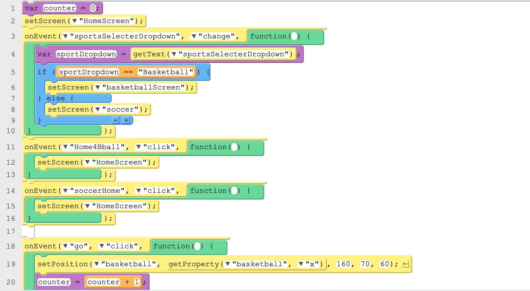530x291 pixels.
Task: Click the 160 value in setPosition
Action: coord(343,264)
